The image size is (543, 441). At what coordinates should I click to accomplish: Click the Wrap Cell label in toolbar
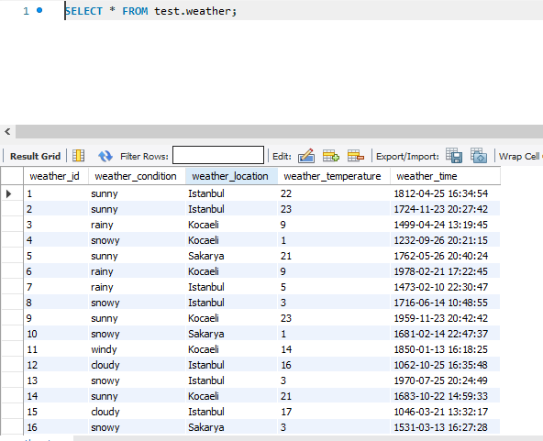coord(520,157)
